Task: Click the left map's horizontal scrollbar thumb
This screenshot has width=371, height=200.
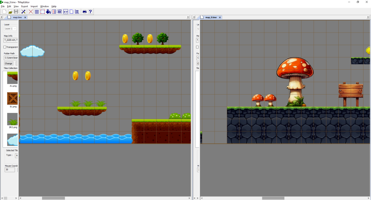Action: [54, 198]
